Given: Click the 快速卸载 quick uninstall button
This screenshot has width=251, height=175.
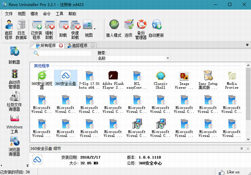Looking at the screenshot, I should tap(75, 30).
